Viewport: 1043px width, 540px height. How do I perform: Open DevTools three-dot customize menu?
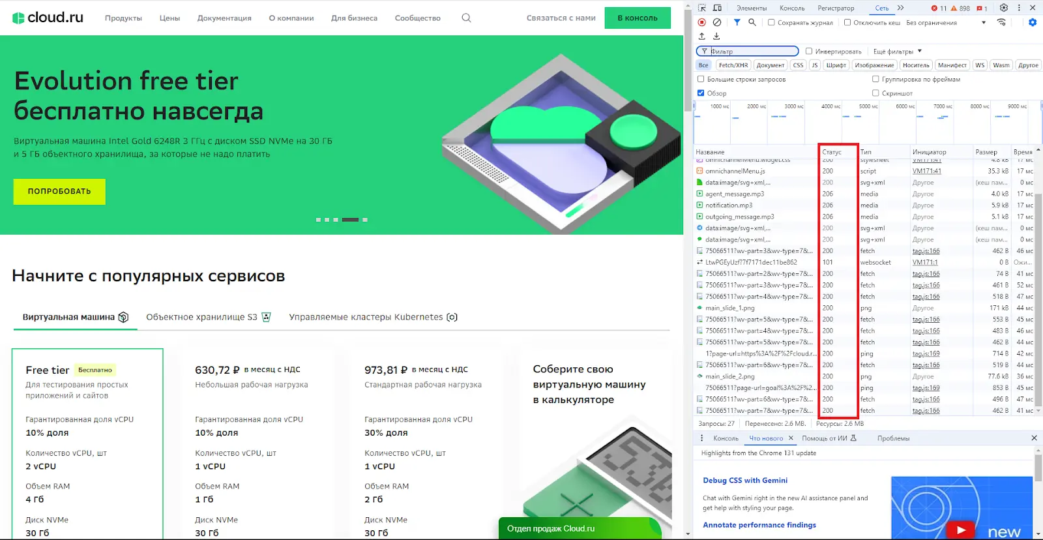pos(1019,8)
